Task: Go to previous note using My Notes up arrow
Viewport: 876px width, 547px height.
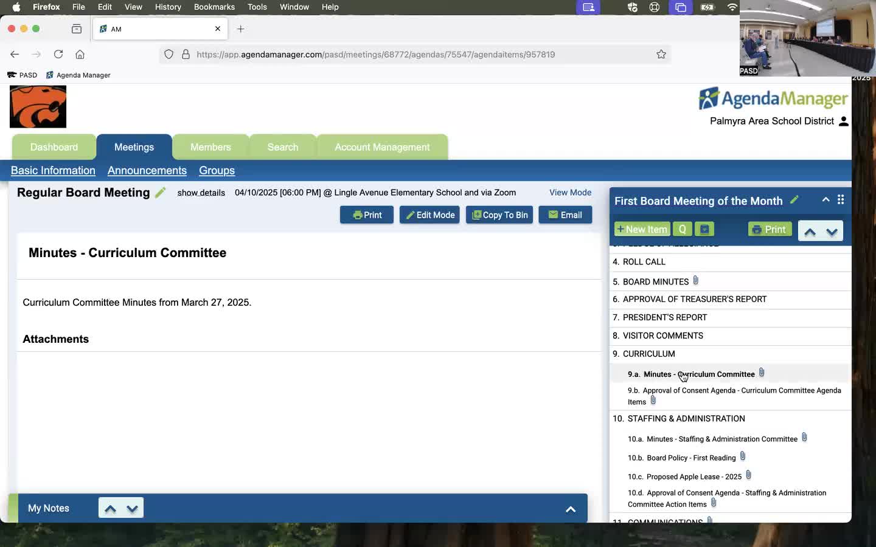Action: 110,509
